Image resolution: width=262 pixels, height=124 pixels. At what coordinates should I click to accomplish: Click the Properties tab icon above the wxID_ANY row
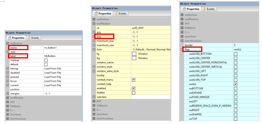point(96,14)
